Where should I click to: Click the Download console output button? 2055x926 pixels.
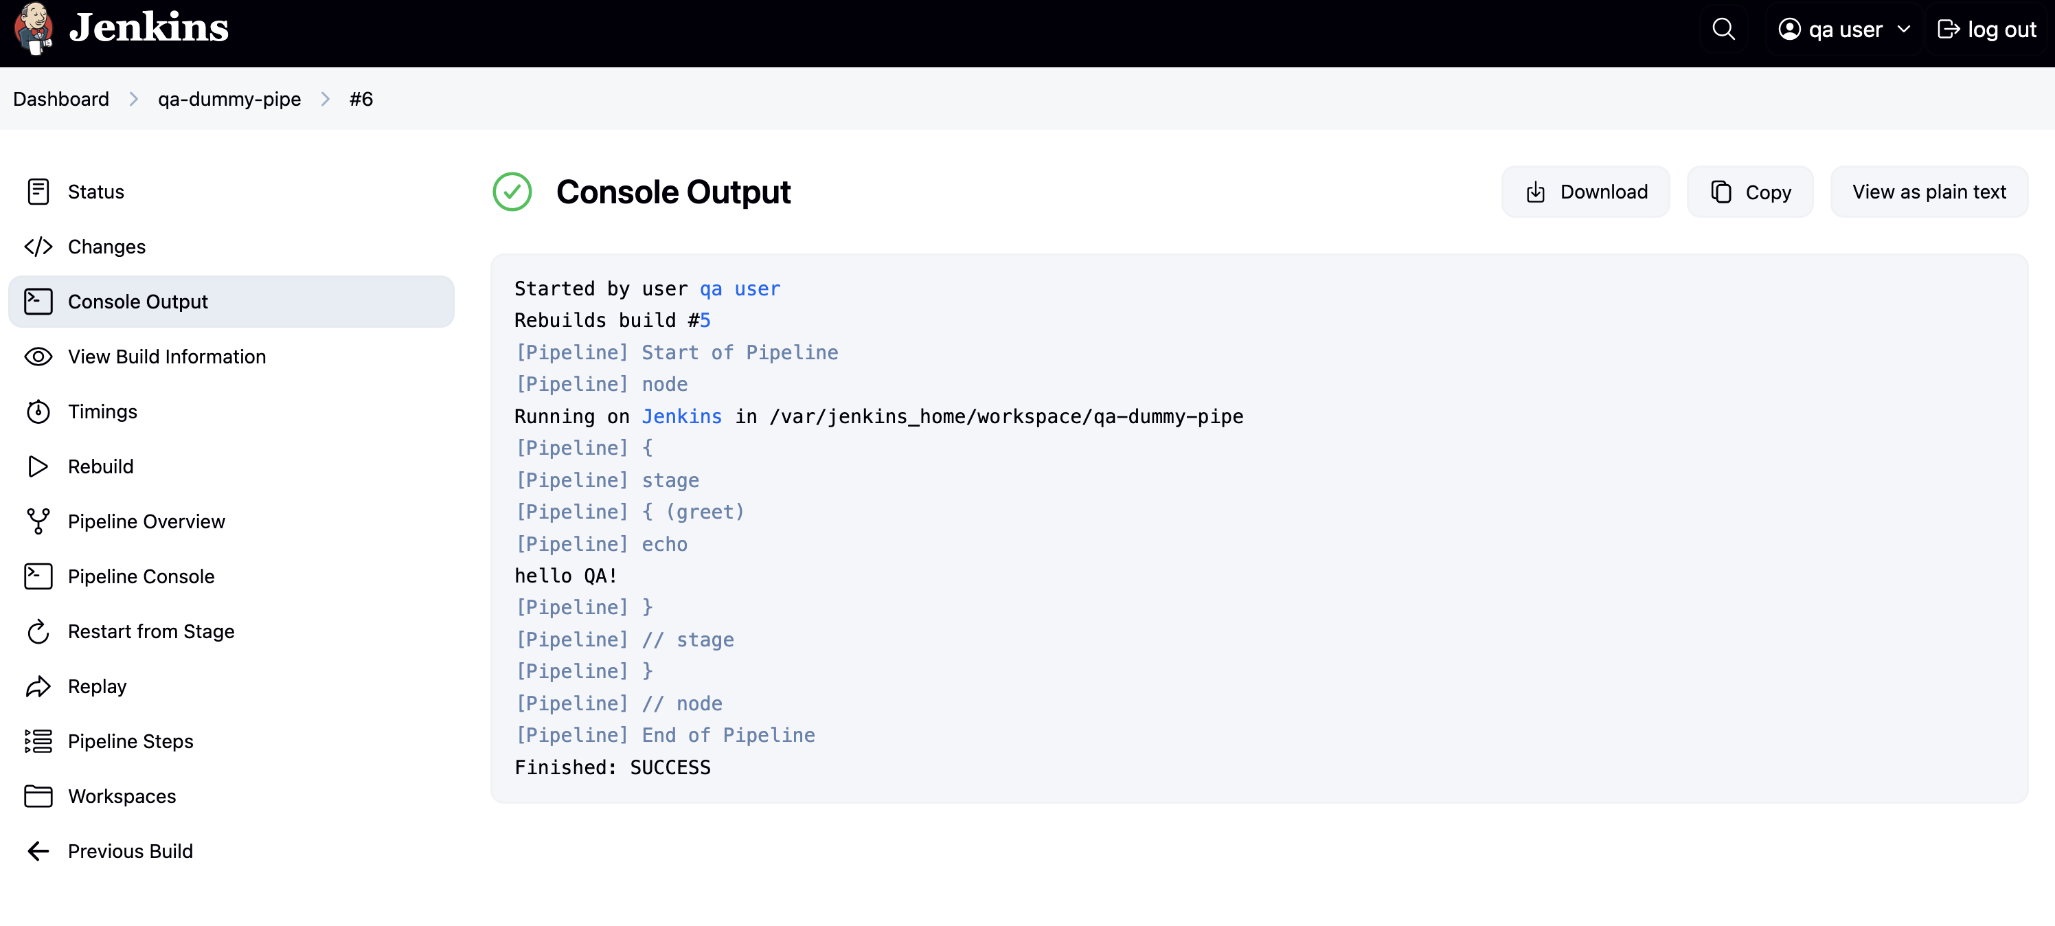pyautogui.click(x=1585, y=192)
